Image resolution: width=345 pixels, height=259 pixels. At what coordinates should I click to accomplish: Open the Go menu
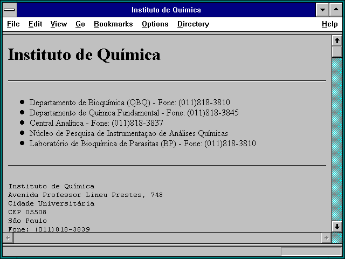click(80, 24)
